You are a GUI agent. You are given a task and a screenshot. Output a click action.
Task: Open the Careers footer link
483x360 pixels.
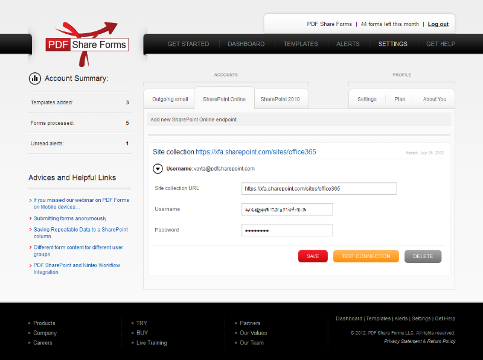[43, 343]
